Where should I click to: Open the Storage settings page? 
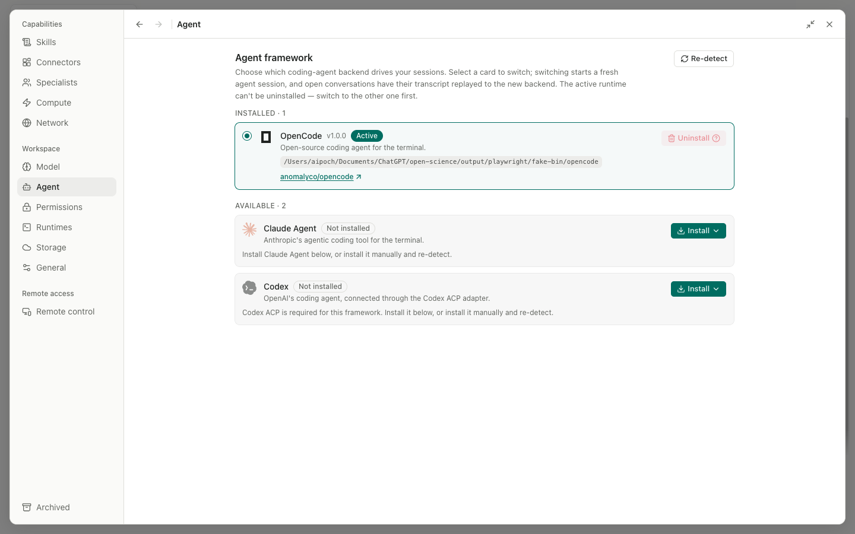click(66, 247)
